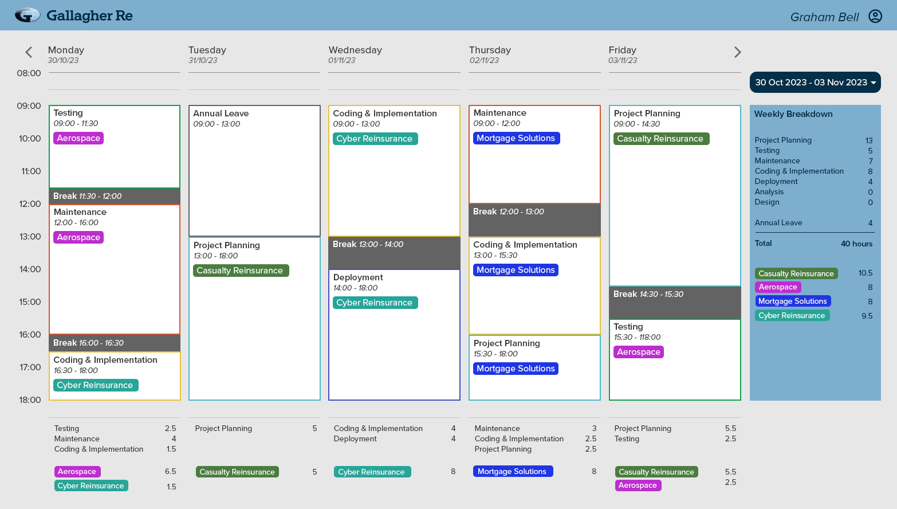Select the Friday 03/11/23 column header
Screen dimensions: 897x509
coord(623,54)
